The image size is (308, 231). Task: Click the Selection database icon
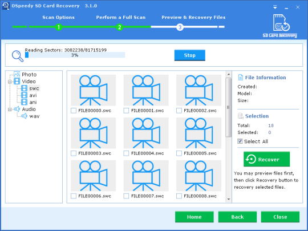[x=241, y=116]
